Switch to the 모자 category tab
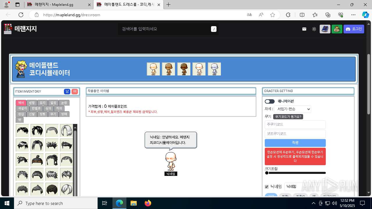This screenshot has height=209, width=372. click(42, 103)
